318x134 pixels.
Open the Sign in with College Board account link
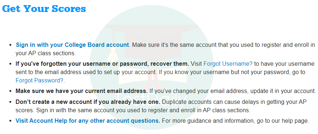click(72, 45)
